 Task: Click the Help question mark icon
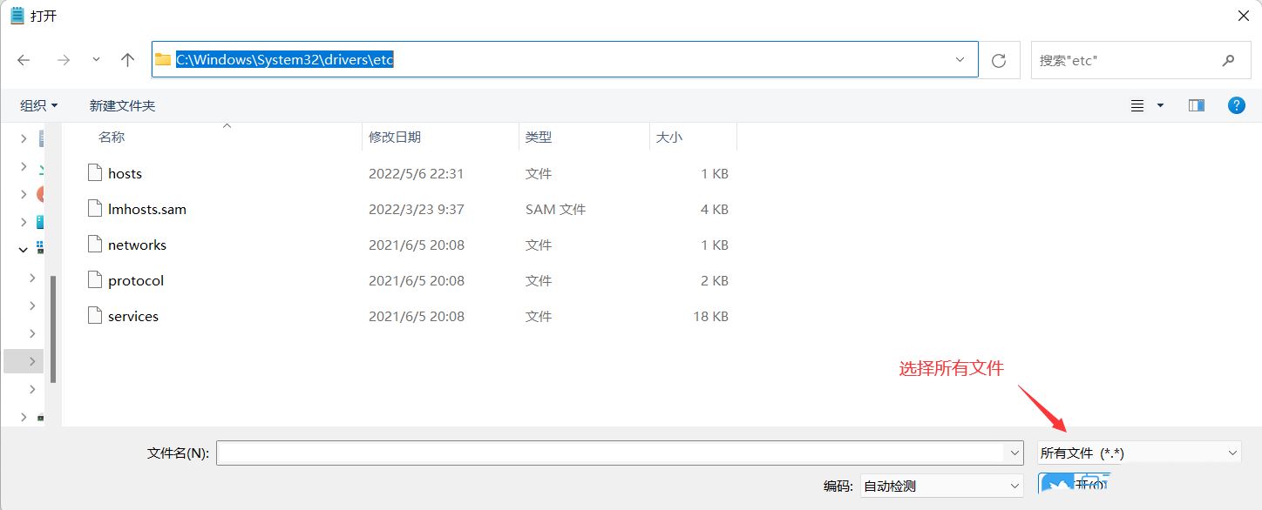(x=1236, y=104)
